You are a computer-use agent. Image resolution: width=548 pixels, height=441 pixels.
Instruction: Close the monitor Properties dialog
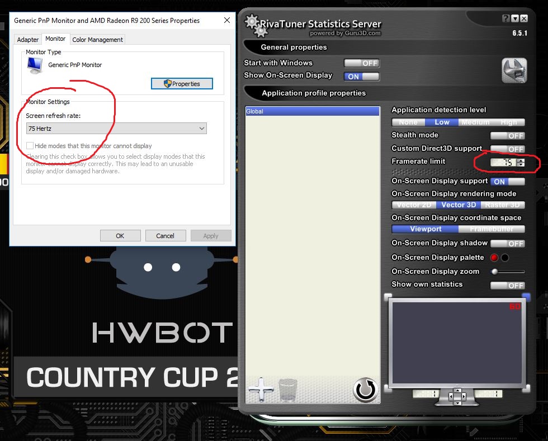(x=227, y=20)
